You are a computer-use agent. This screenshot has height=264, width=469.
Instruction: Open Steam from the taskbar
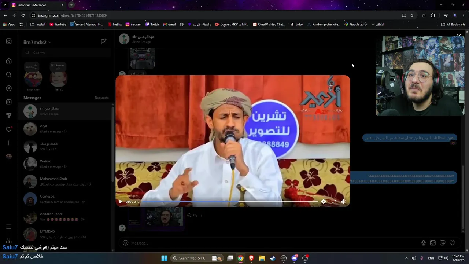click(x=273, y=258)
